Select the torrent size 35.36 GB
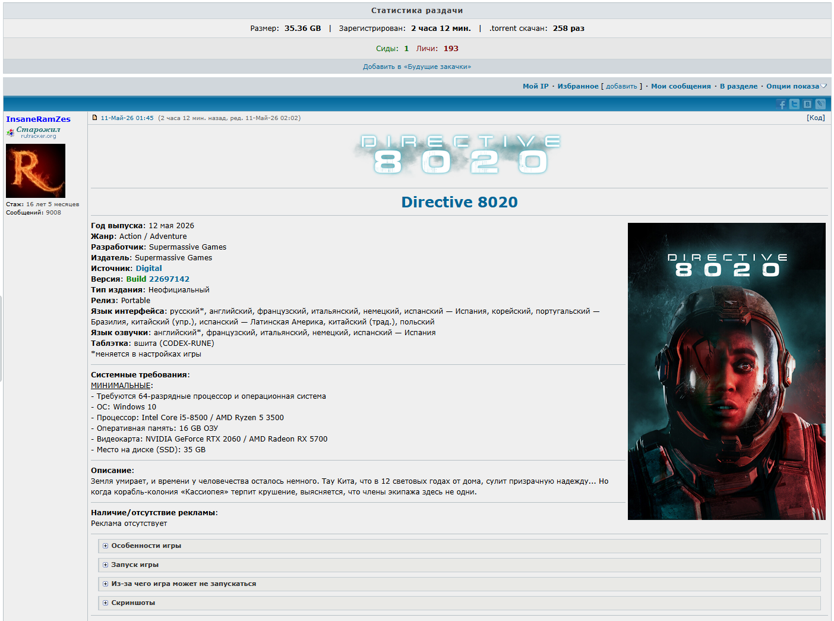Image resolution: width=834 pixels, height=621 pixels. (302, 29)
